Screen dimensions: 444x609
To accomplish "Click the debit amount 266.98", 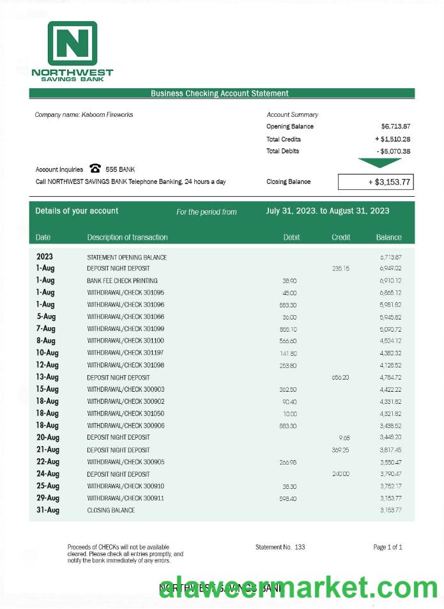I will (288, 463).
